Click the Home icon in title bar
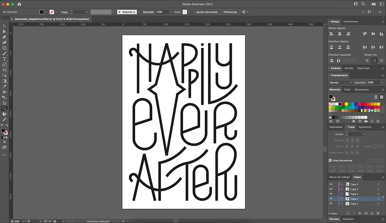This screenshot has height=223, width=386. point(19,4)
